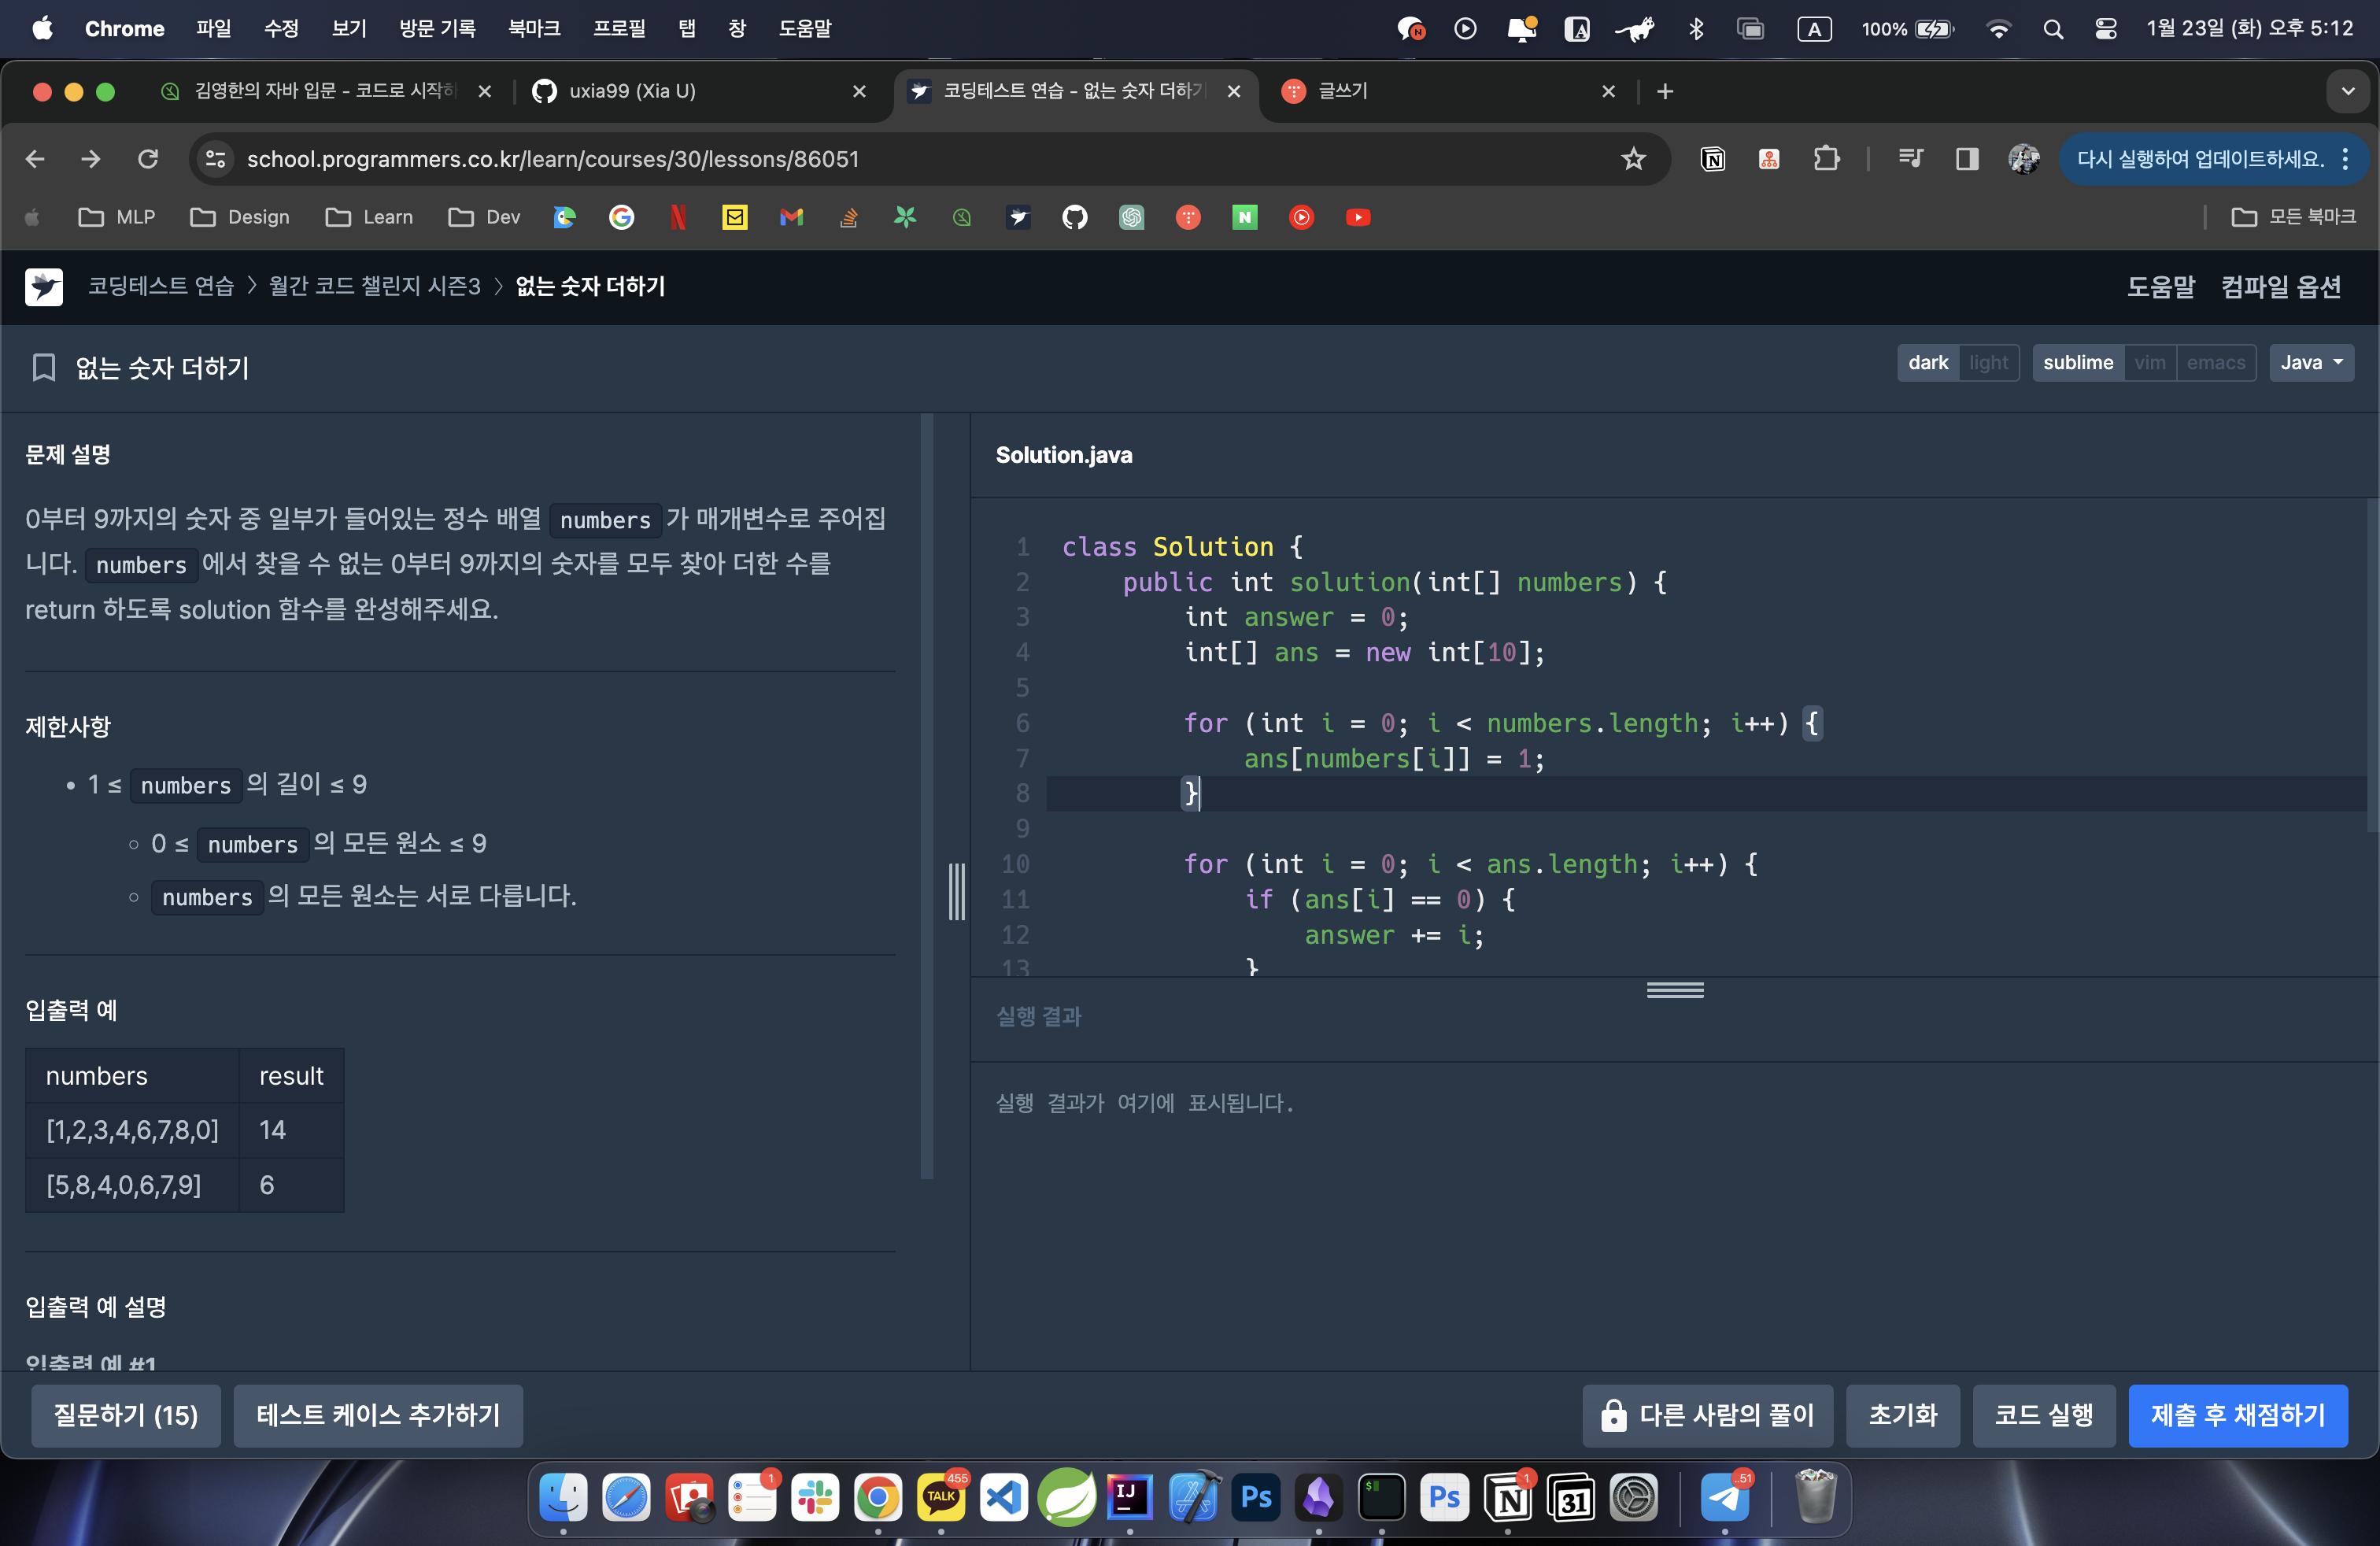Open IntelliJ IDEA from the dock

[1129, 1497]
